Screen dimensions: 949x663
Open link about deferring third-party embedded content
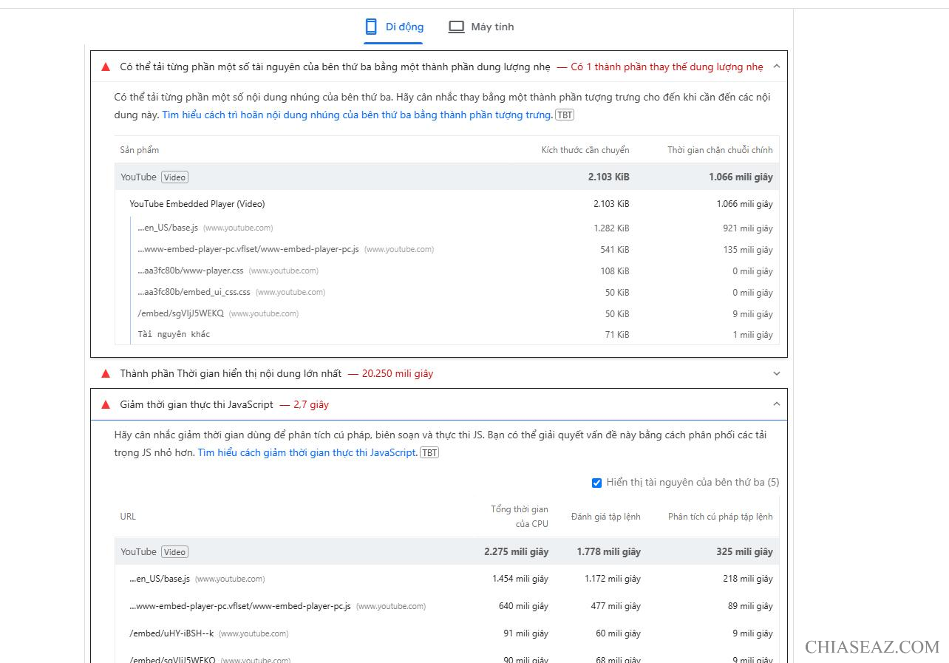point(357,115)
